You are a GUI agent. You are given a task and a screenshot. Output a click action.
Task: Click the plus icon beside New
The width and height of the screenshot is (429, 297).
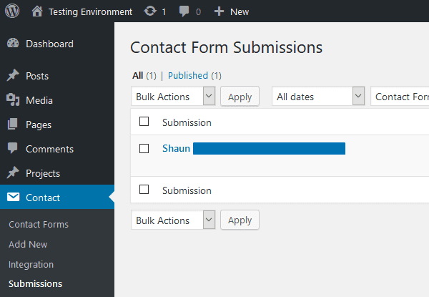(219, 11)
